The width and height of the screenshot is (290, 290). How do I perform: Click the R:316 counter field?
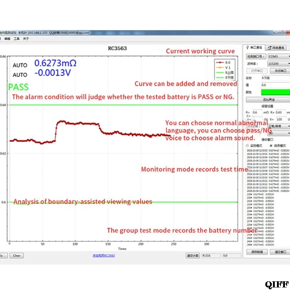(211, 256)
